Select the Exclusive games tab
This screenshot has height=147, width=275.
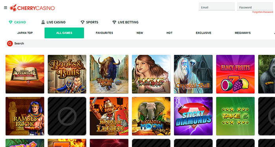coord(203,33)
